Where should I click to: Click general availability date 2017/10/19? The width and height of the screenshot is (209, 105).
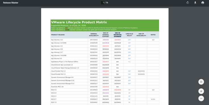click(94, 40)
